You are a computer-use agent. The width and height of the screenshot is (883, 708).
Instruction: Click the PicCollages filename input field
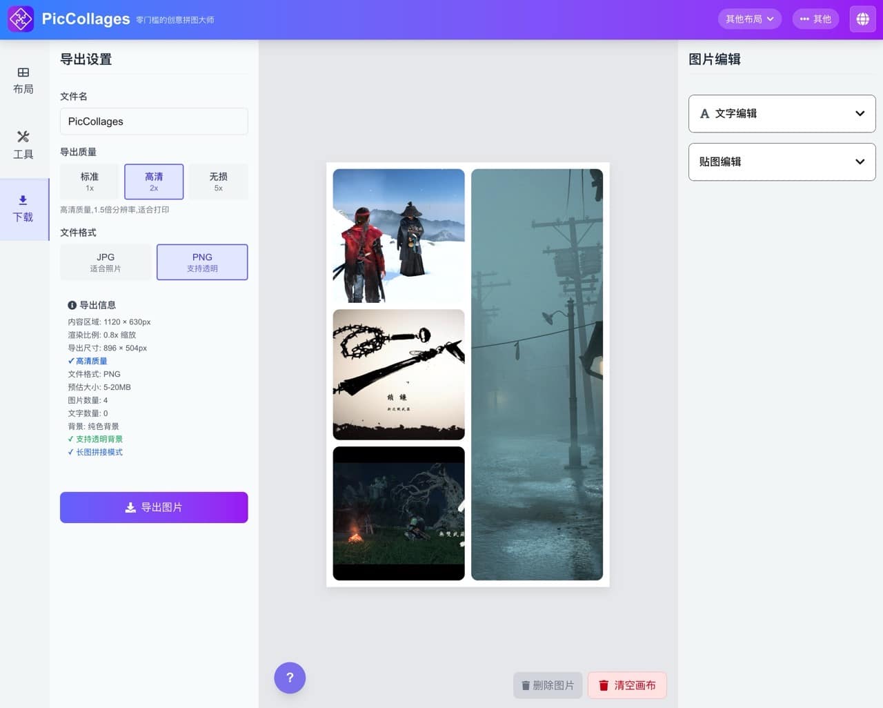(x=154, y=121)
